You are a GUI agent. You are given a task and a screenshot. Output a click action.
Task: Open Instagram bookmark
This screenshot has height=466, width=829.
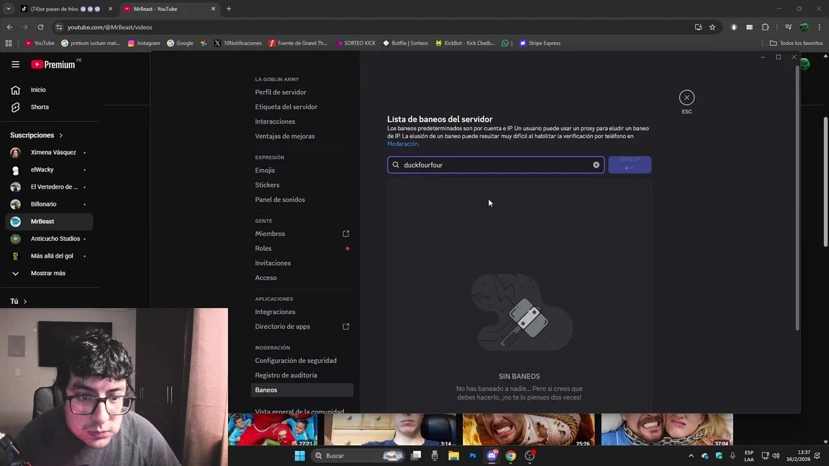[x=144, y=43]
